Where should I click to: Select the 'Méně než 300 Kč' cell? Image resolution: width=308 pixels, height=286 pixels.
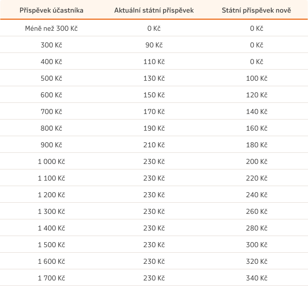tap(51, 28)
